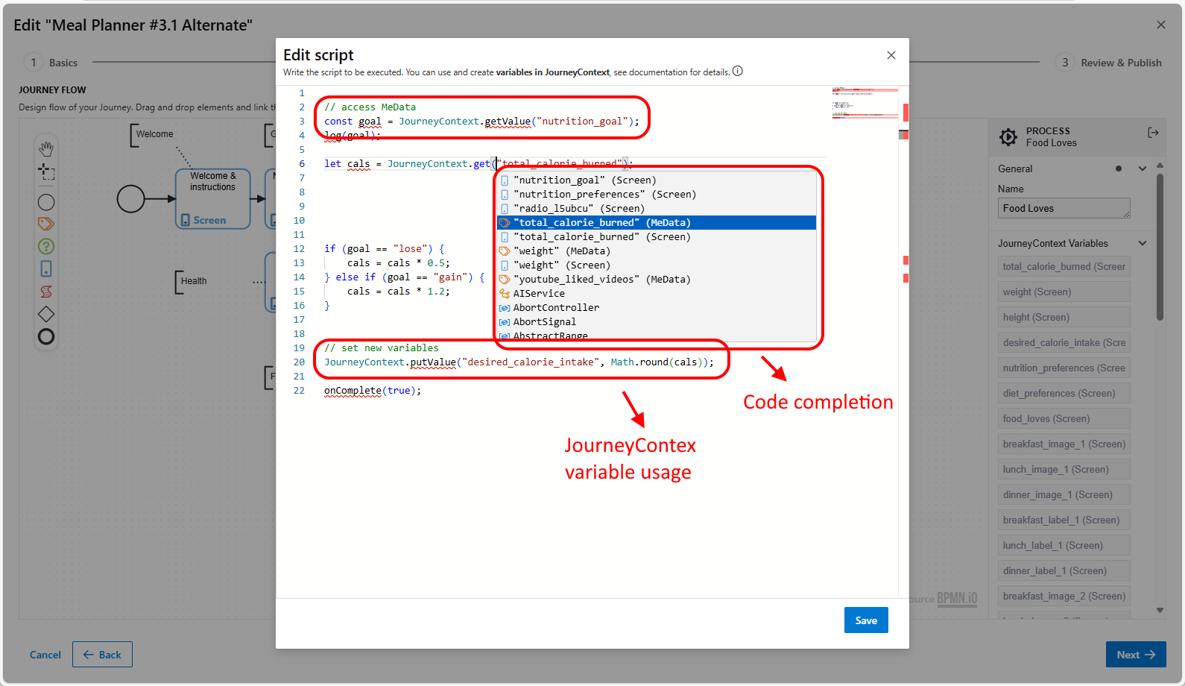Select the hand pan tool
1185x686 pixels.
click(46, 149)
